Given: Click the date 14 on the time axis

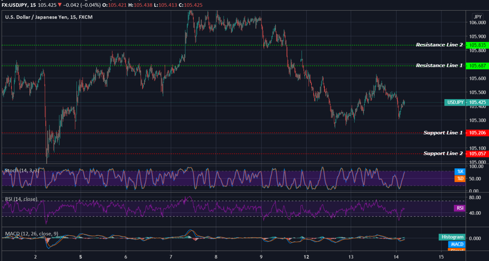Looking at the screenshot, I should tap(396, 257).
